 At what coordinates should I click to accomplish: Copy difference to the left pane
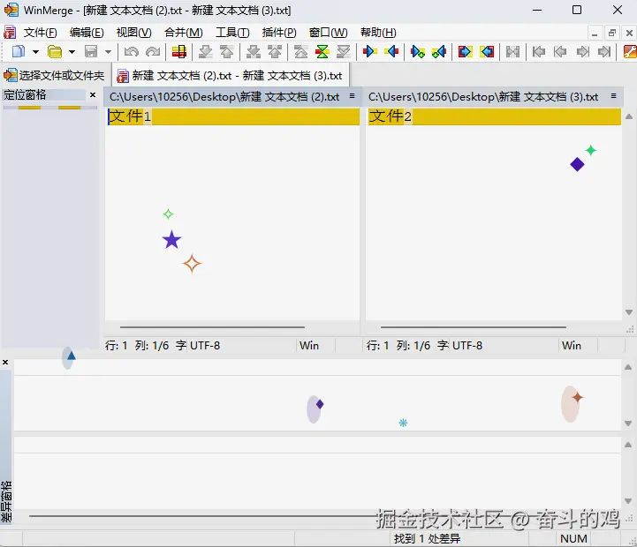click(391, 51)
